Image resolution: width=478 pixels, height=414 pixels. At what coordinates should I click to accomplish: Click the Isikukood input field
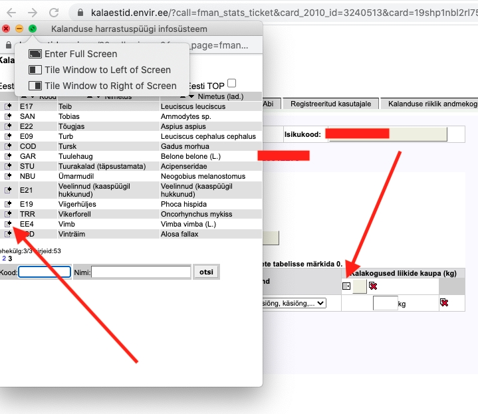tap(388, 134)
